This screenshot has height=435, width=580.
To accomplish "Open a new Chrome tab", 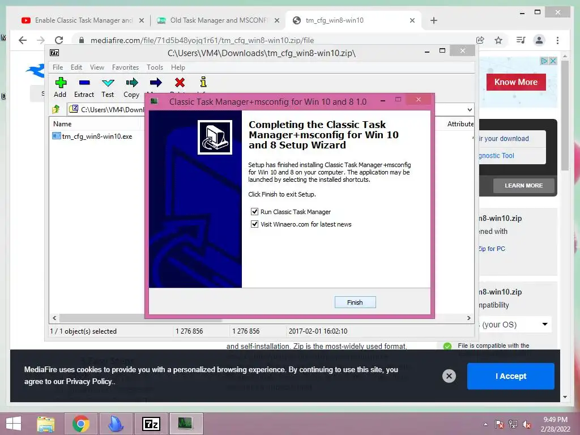I will pyautogui.click(x=433, y=20).
